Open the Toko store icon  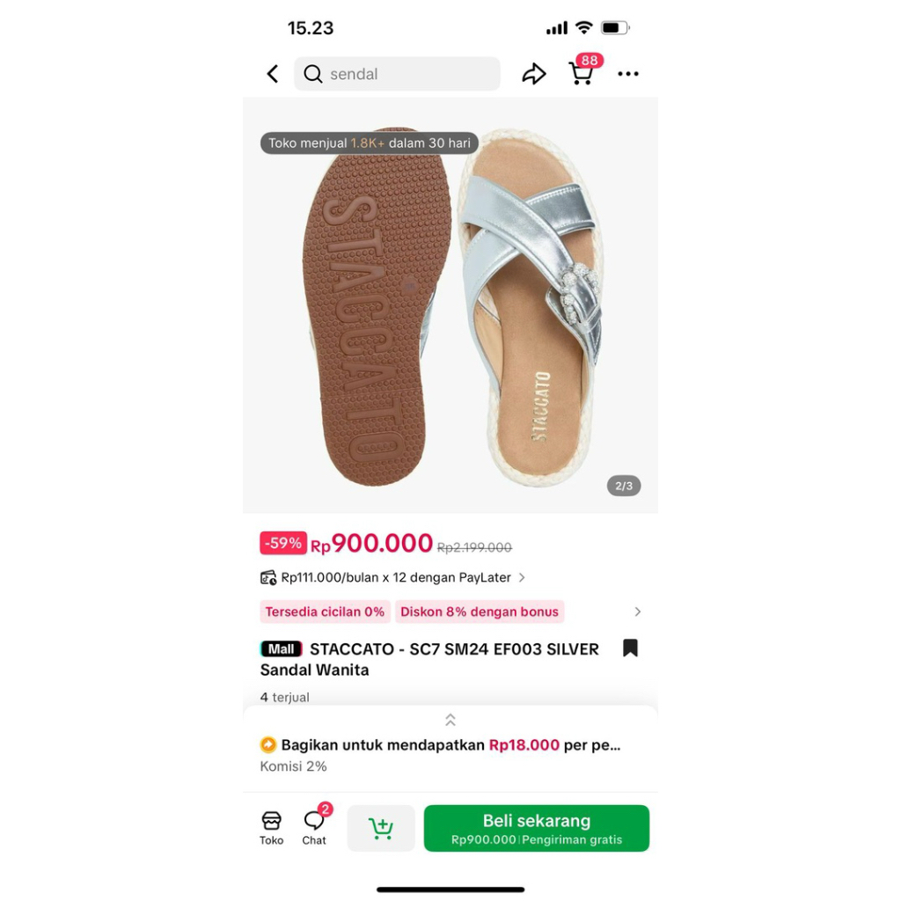(271, 825)
